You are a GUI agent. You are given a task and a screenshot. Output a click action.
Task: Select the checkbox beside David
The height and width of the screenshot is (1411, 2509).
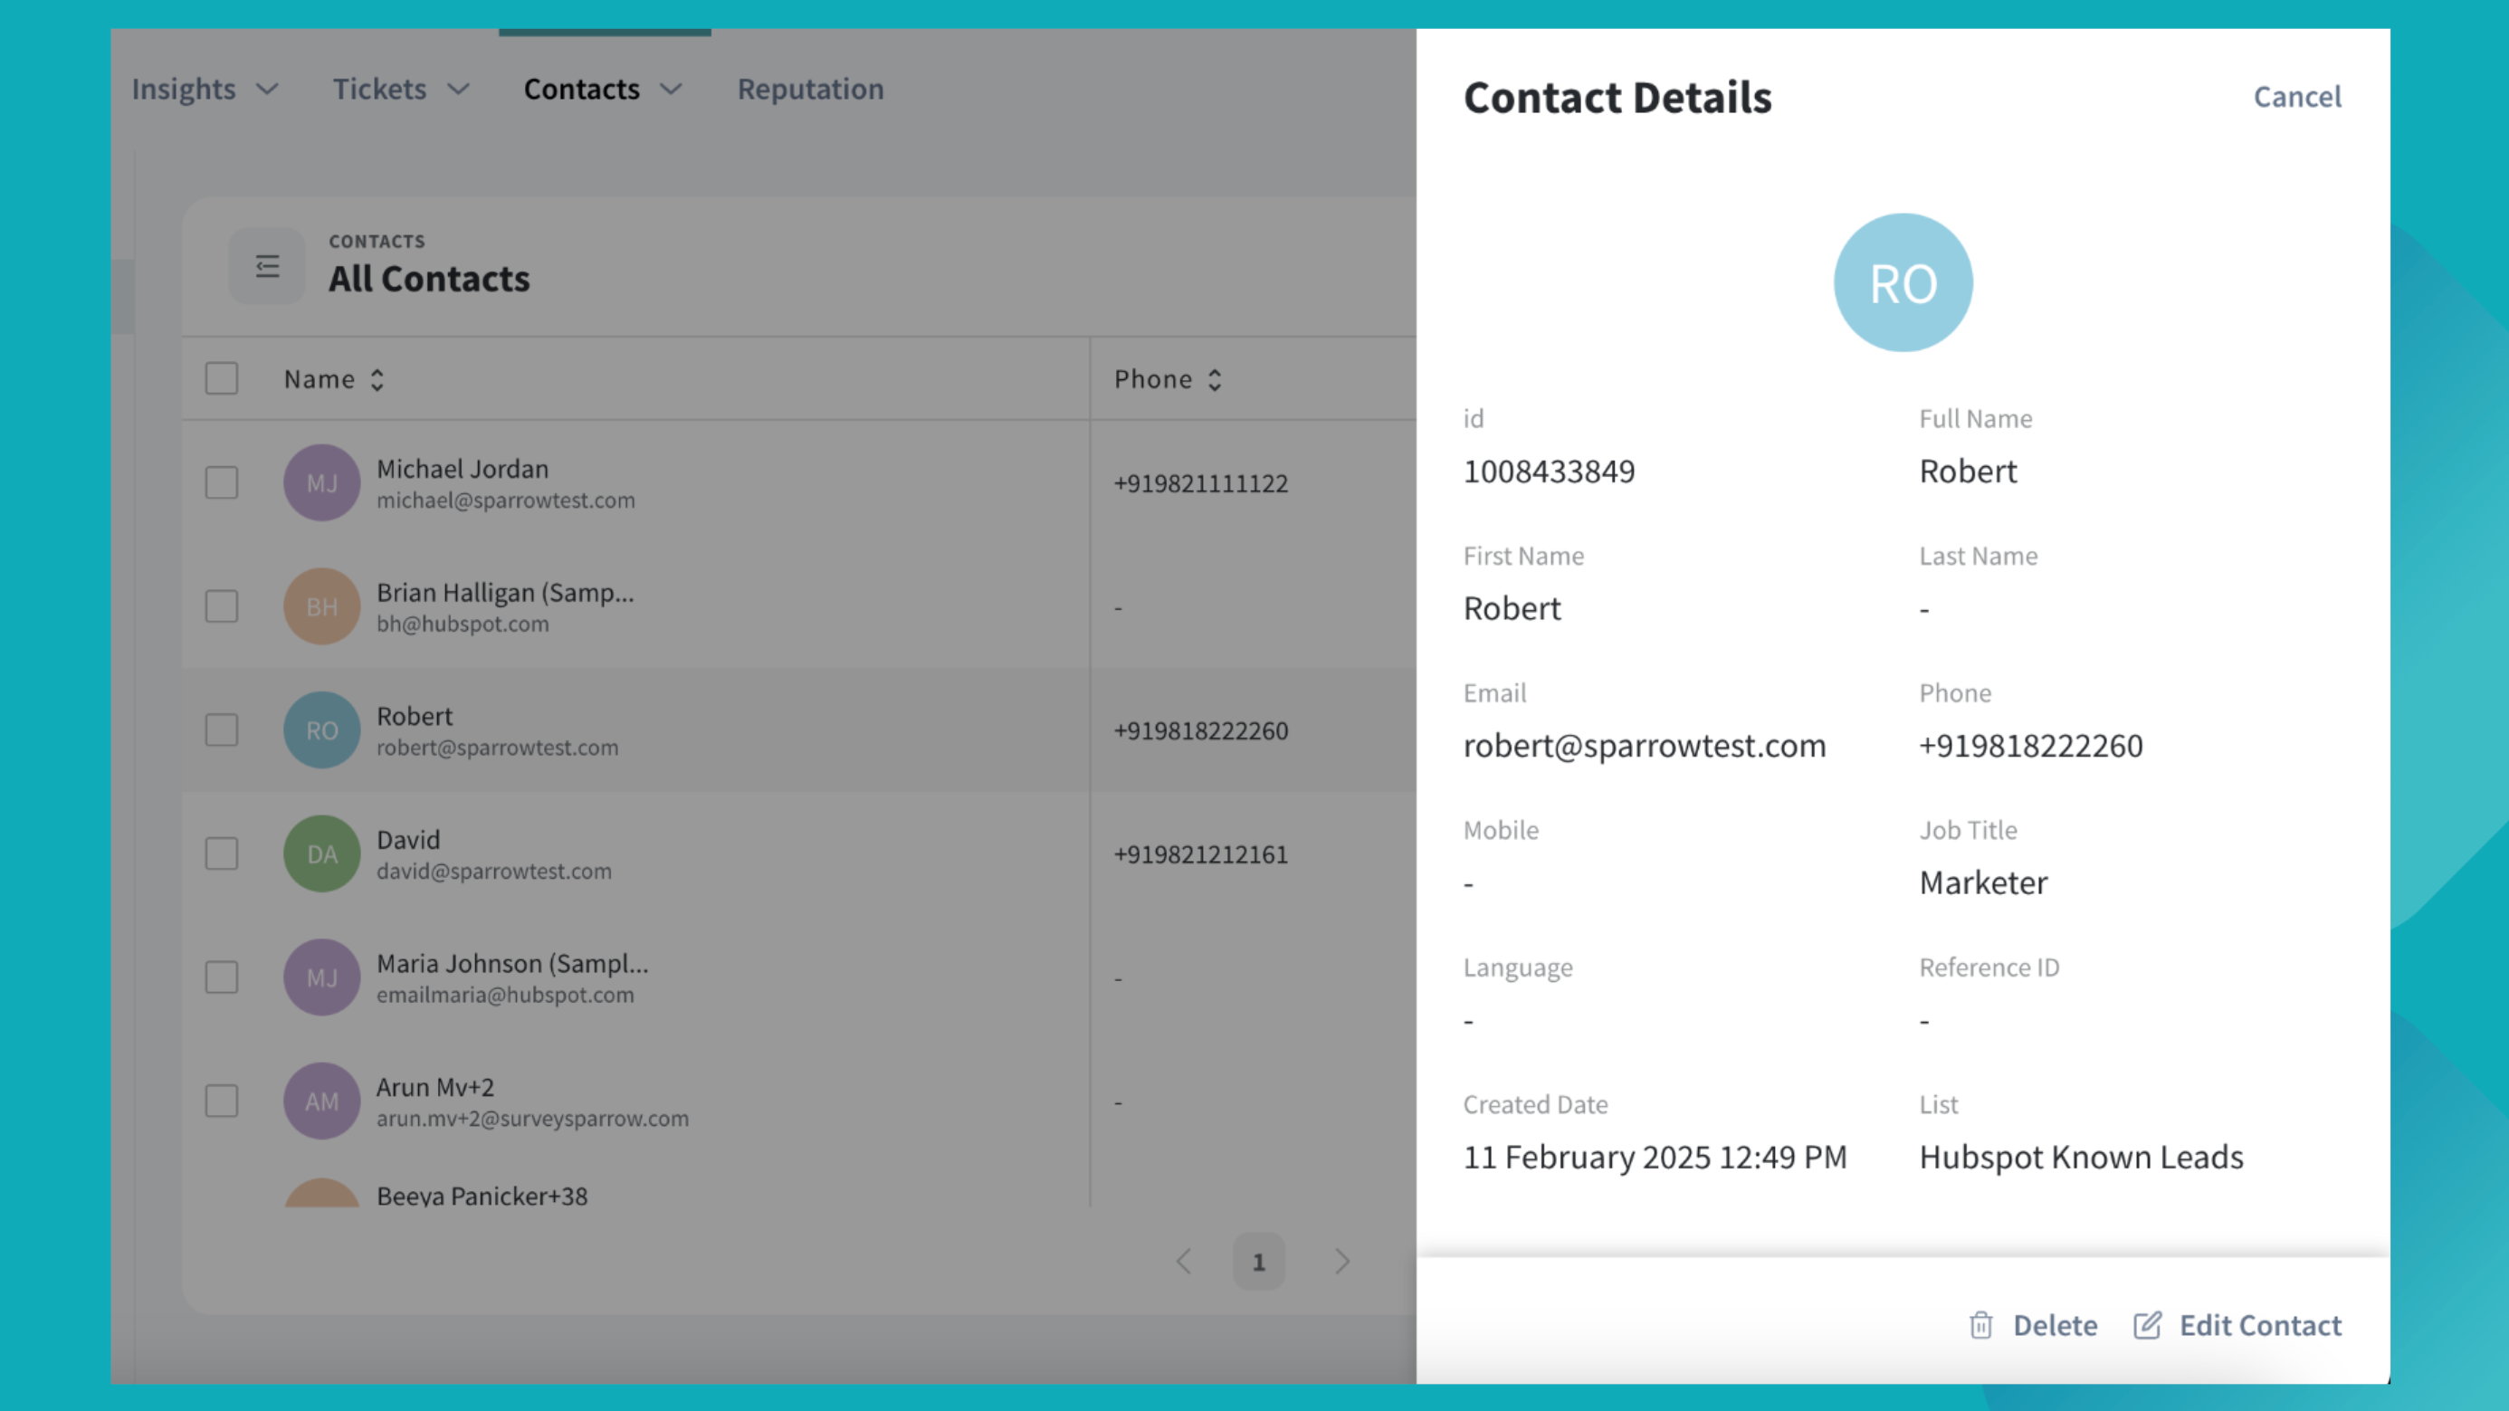[222, 854]
